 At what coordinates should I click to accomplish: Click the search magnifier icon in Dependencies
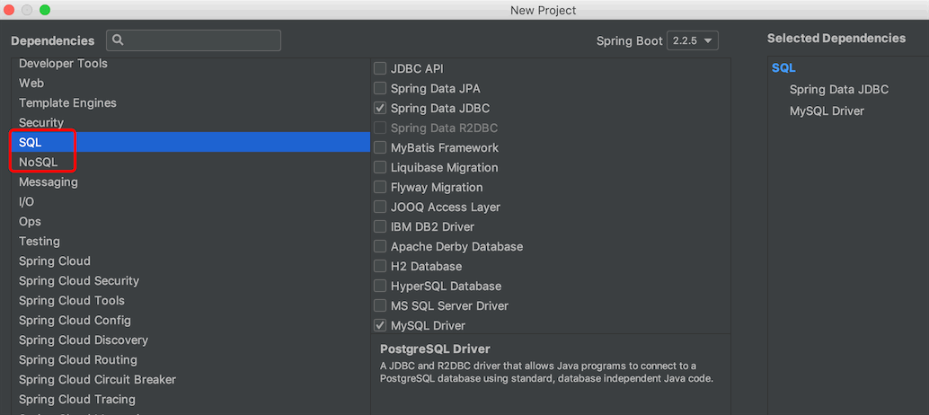click(118, 40)
